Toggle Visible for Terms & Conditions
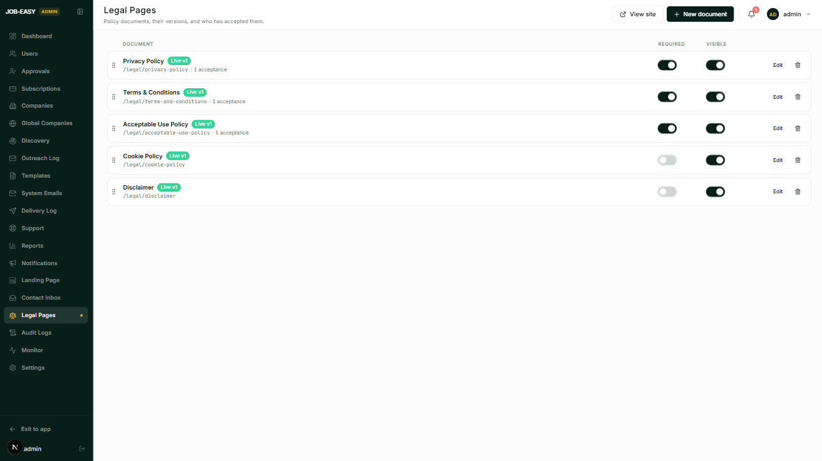This screenshot has height=461, width=822. pos(715,97)
